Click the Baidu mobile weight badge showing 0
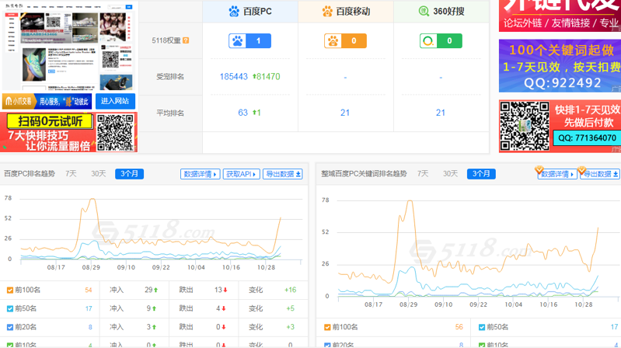The width and height of the screenshot is (621, 348). coord(345,40)
